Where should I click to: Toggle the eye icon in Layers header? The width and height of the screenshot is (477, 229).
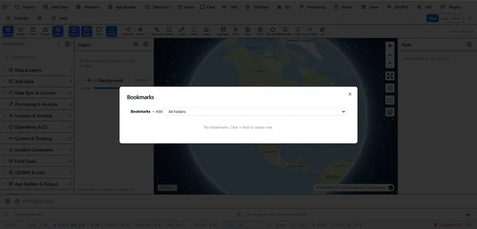pos(136,45)
